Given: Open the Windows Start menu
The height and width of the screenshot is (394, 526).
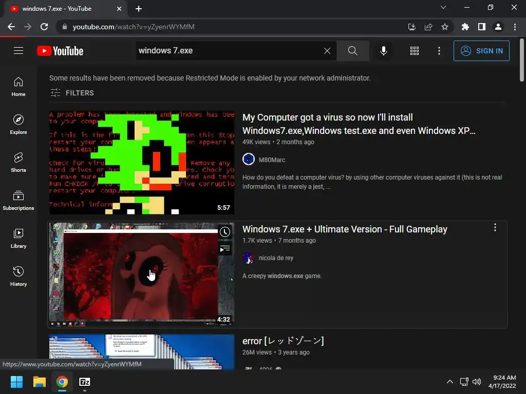Looking at the screenshot, I should pyautogui.click(x=16, y=382).
